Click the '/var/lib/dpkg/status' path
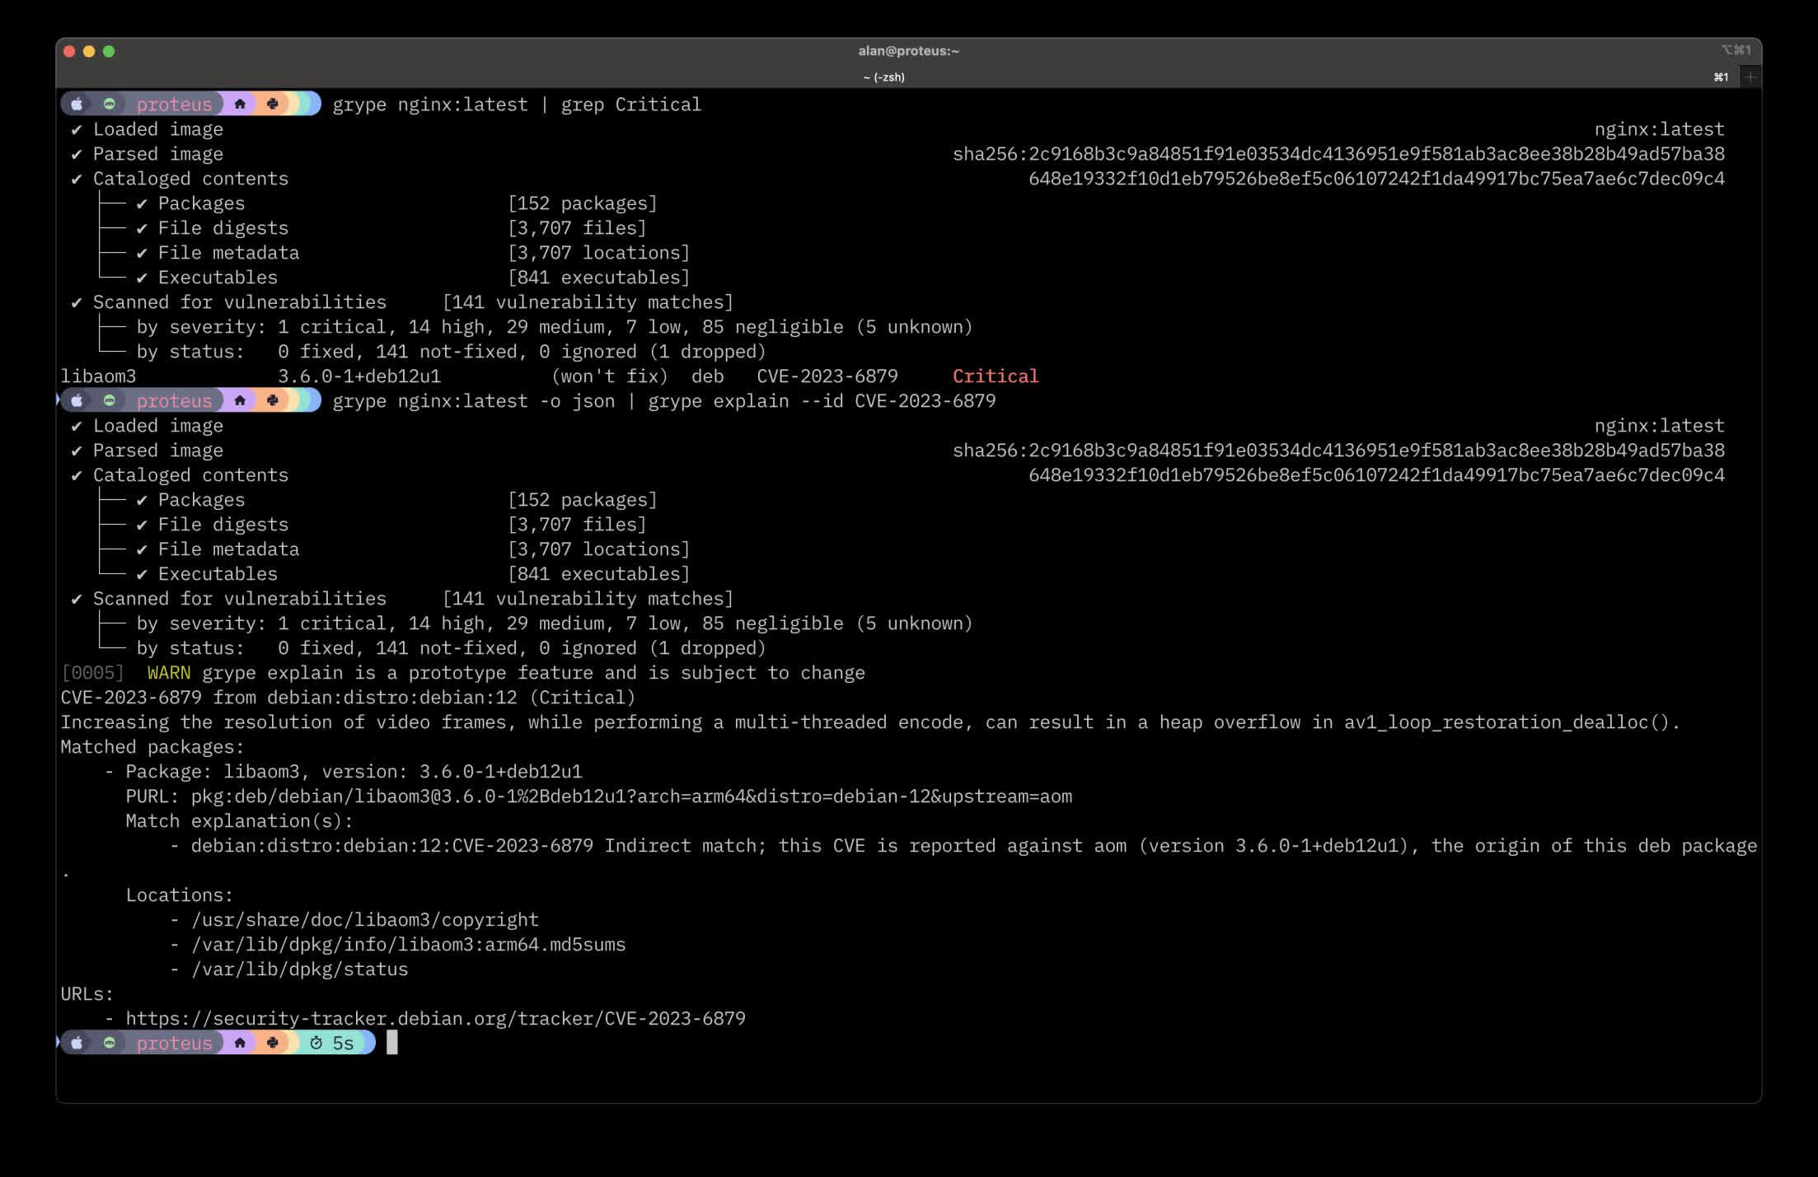 pos(299,969)
